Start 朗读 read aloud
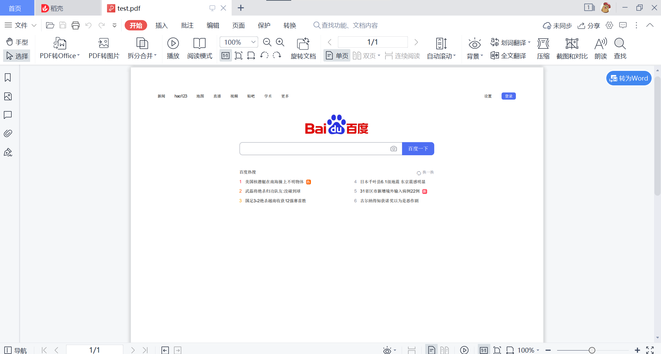This screenshot has height=354, width=661. [601, 48]
